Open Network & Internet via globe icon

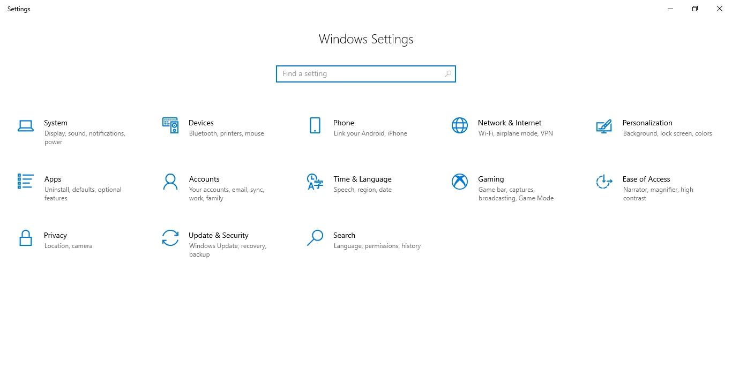click(x=459, y=126)
